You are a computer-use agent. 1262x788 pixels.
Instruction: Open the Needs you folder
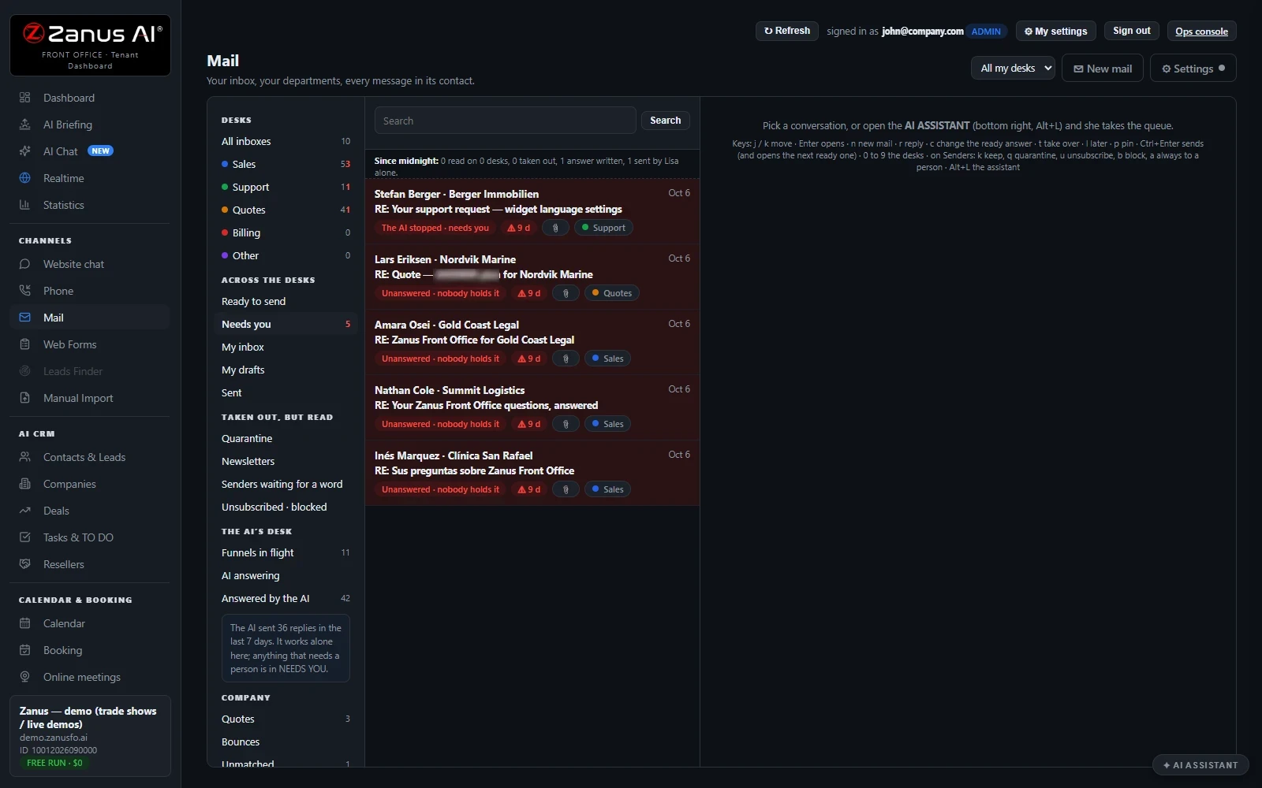286,324
